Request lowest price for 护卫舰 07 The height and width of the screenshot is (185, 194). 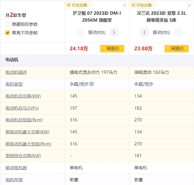click(112, 48)
